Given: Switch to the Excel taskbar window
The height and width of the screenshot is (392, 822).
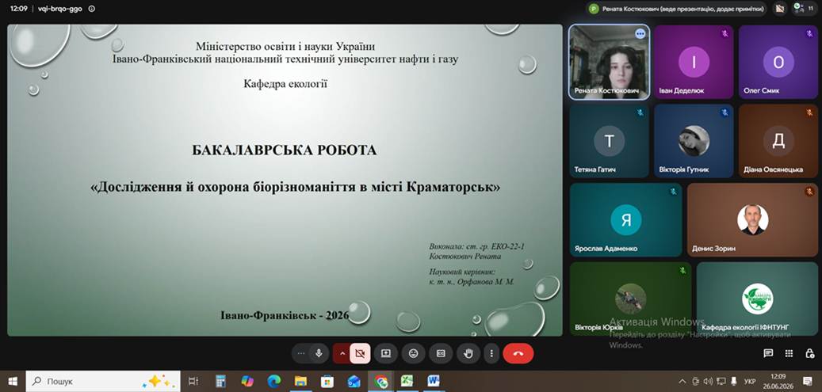Looking at the screenshot, I should pos(407,382).
